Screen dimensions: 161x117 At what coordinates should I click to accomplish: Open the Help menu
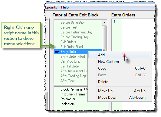[x=65, y=7]
